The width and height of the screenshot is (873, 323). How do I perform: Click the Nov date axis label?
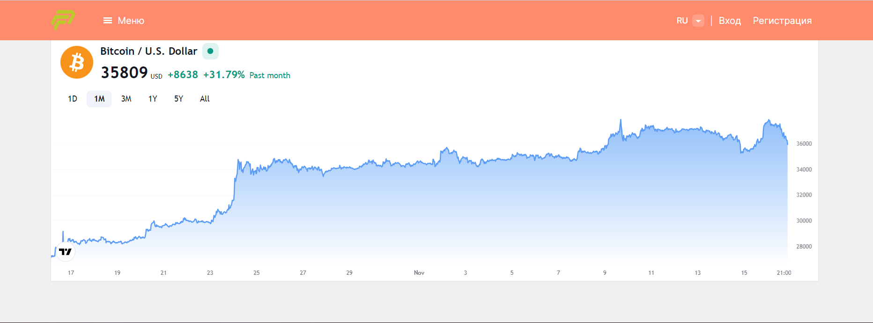[419, 272]
